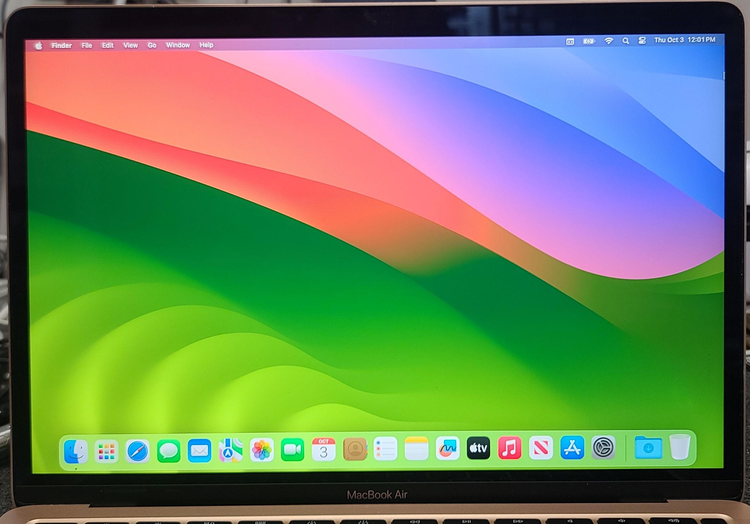The height and width of the screenshot is (524, 750).
Task: Open the File menu
Action: pyautogui.click(x=87, y=45)
